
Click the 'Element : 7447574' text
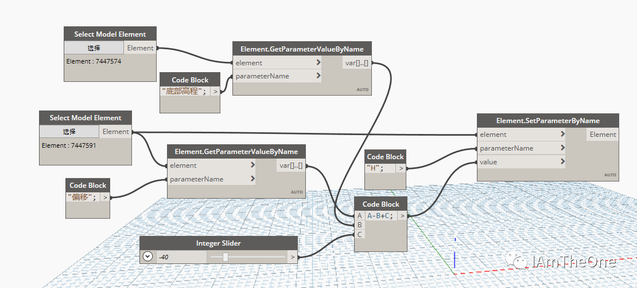[x=94, y=62]
